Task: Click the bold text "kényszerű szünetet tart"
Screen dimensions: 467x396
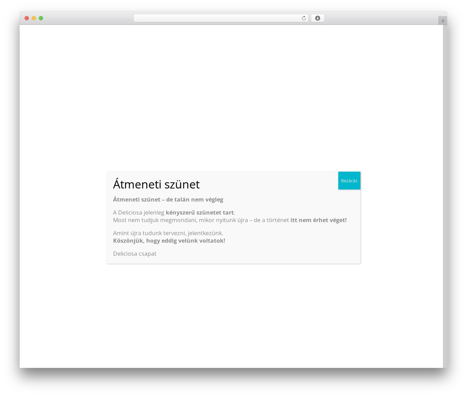Action: [x=200, y=213]
